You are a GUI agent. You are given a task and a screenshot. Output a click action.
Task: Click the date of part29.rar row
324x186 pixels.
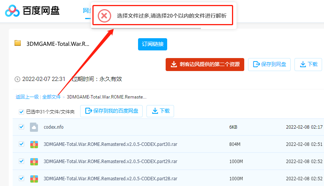304,161
